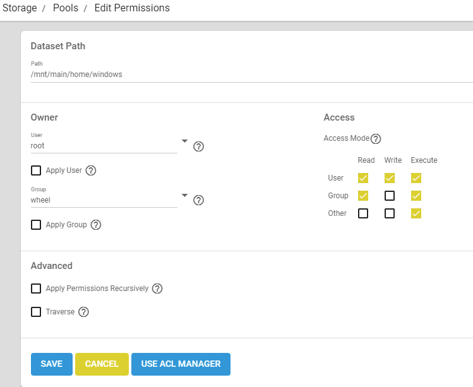Viewport: 473px width, 387px height.
Task: Open the Traverse help icon
Action: pyautogui.click(x=83, y=312)
